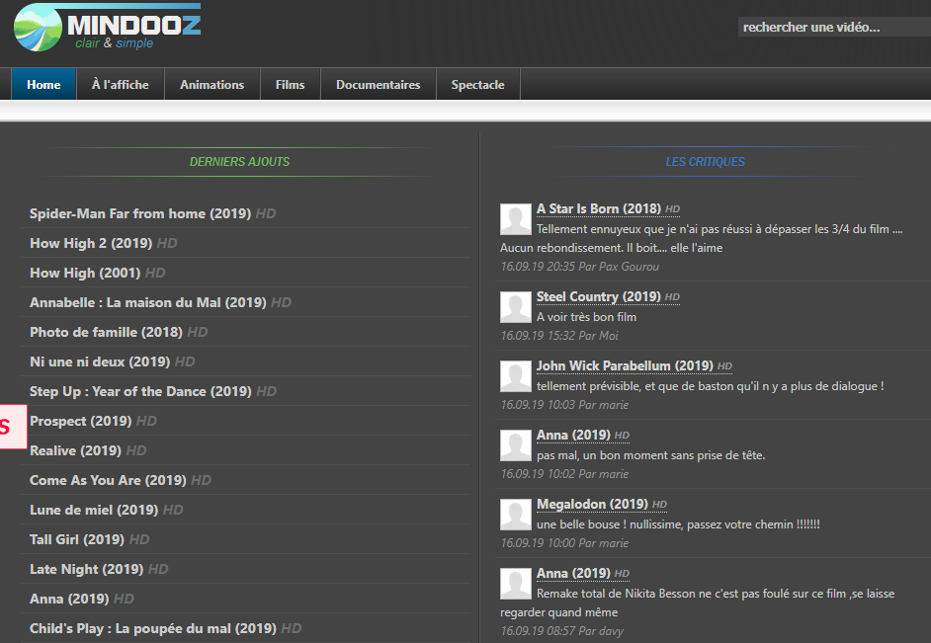Click the avatar beside the Megalodon review
Image resolution: width=931 pixels, height=643 pixels.
515,515
